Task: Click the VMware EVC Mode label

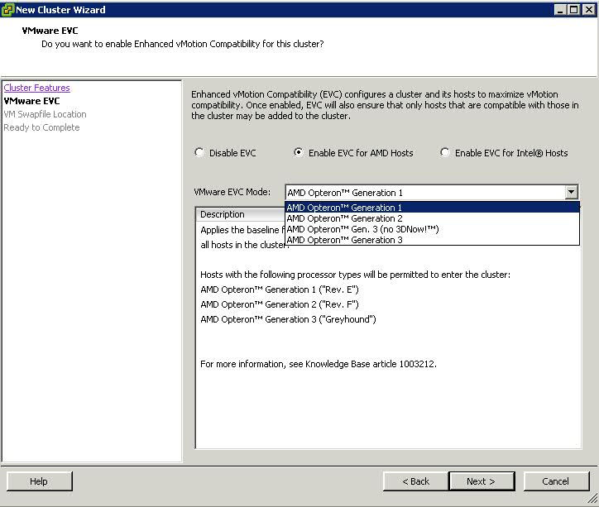Action: pyautogui.click(x=232, y=192)
